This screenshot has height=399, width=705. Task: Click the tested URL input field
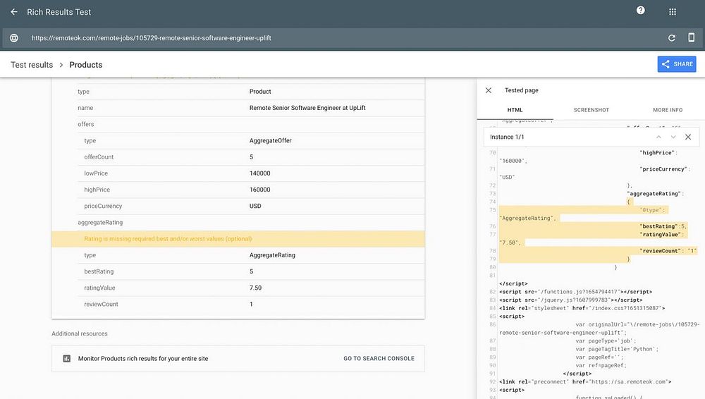338,38
